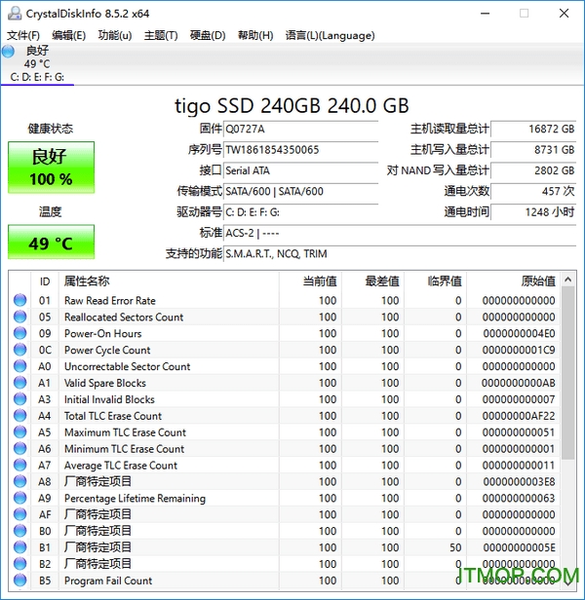The image size is (585, 600).
Task: Open the 功能(u) menu
Action: [115, 36]
